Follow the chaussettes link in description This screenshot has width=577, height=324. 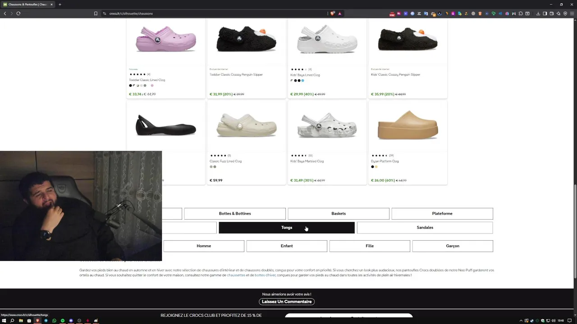(x=236, y=275)
